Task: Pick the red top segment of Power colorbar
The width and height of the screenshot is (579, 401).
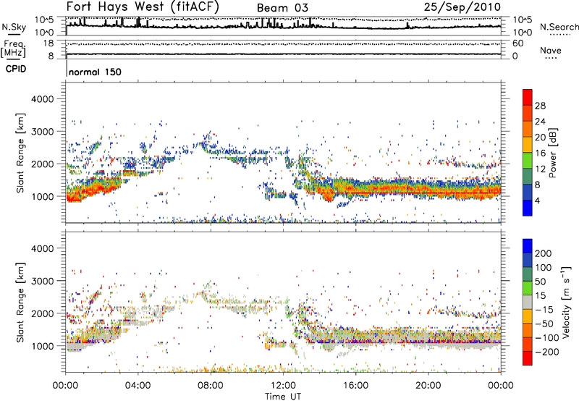Action: tap(528, 97)
